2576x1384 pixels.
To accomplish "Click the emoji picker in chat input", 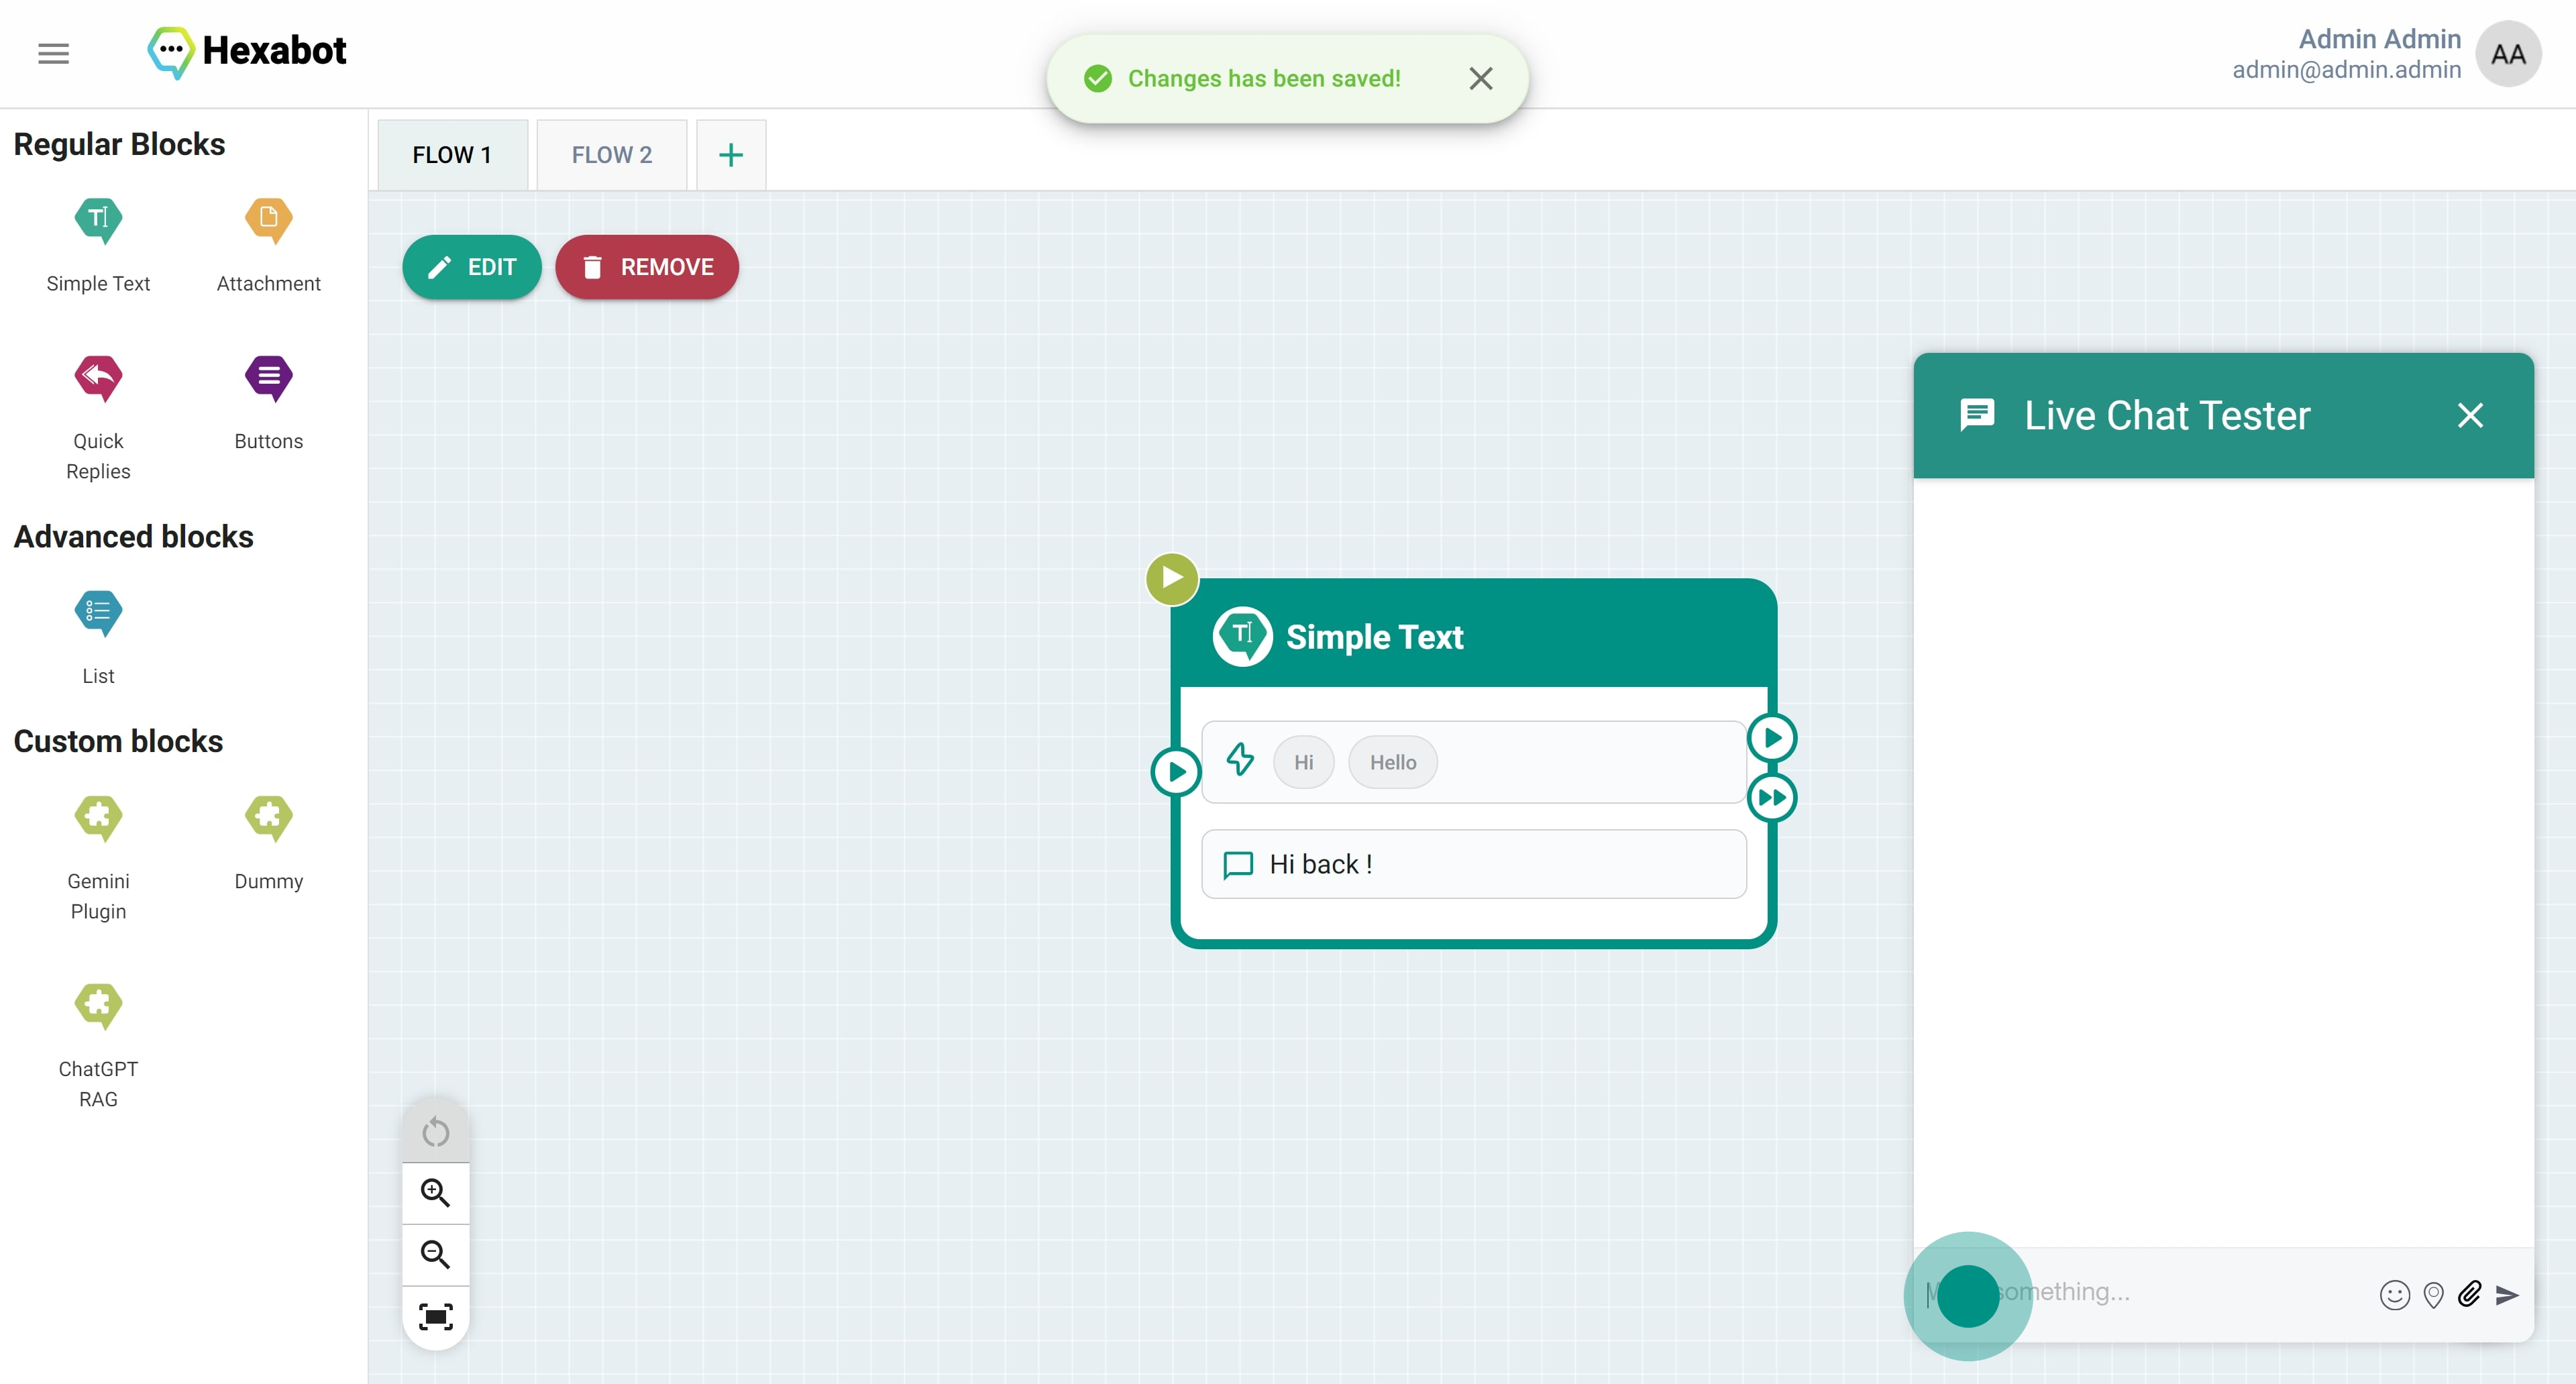I will pyautogui.click(x=2394, y=1295).
